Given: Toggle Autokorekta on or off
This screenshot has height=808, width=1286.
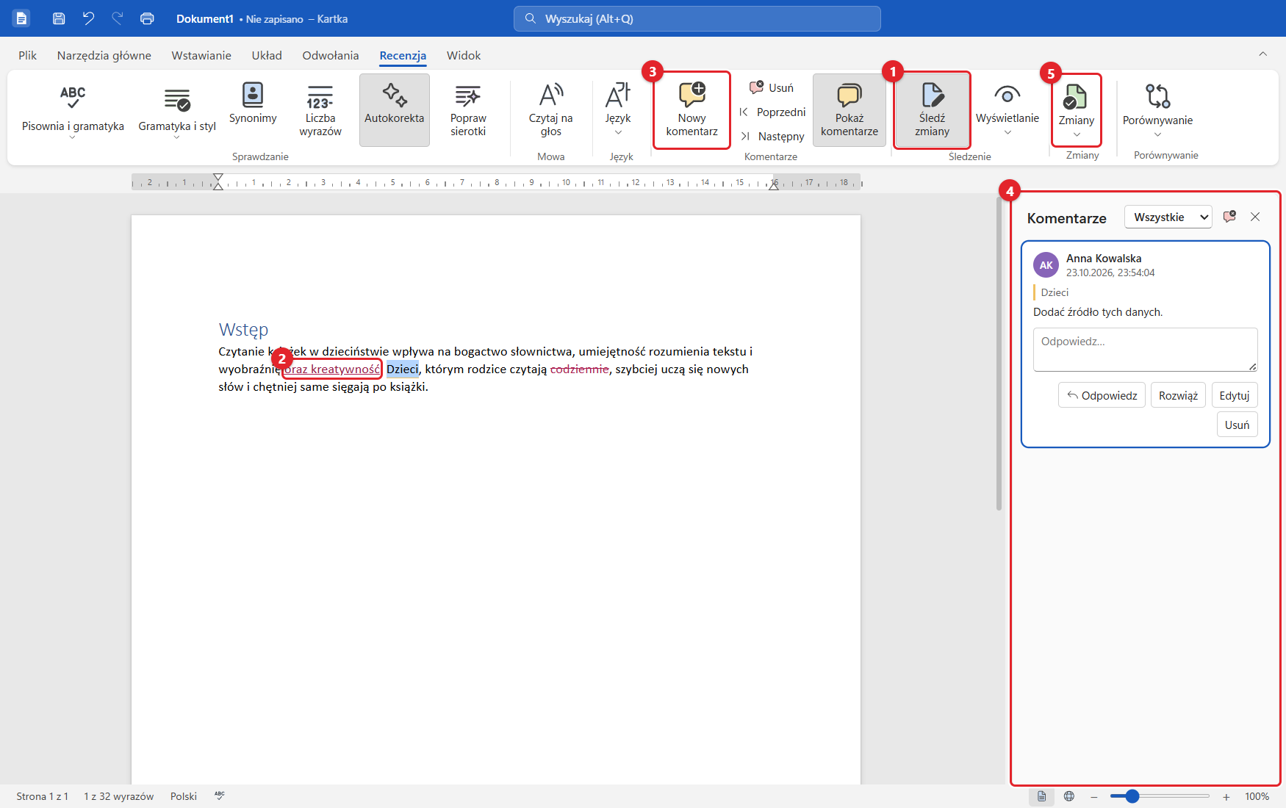Looking at the screenshot, I should click(x=395, y=110).
